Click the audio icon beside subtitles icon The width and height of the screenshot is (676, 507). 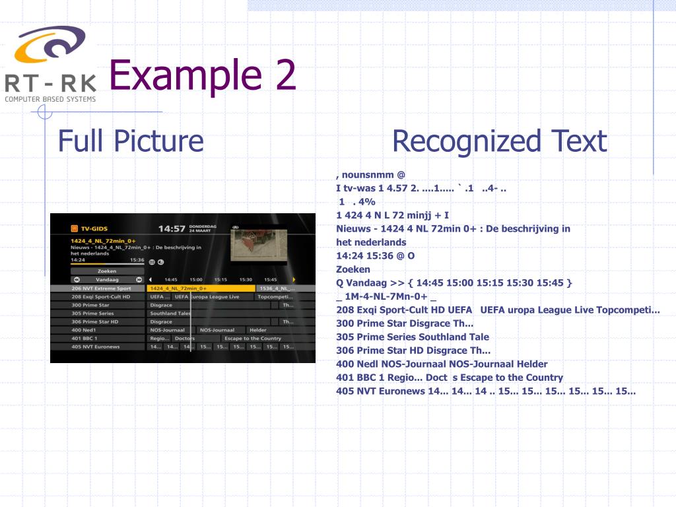(161, 261)
